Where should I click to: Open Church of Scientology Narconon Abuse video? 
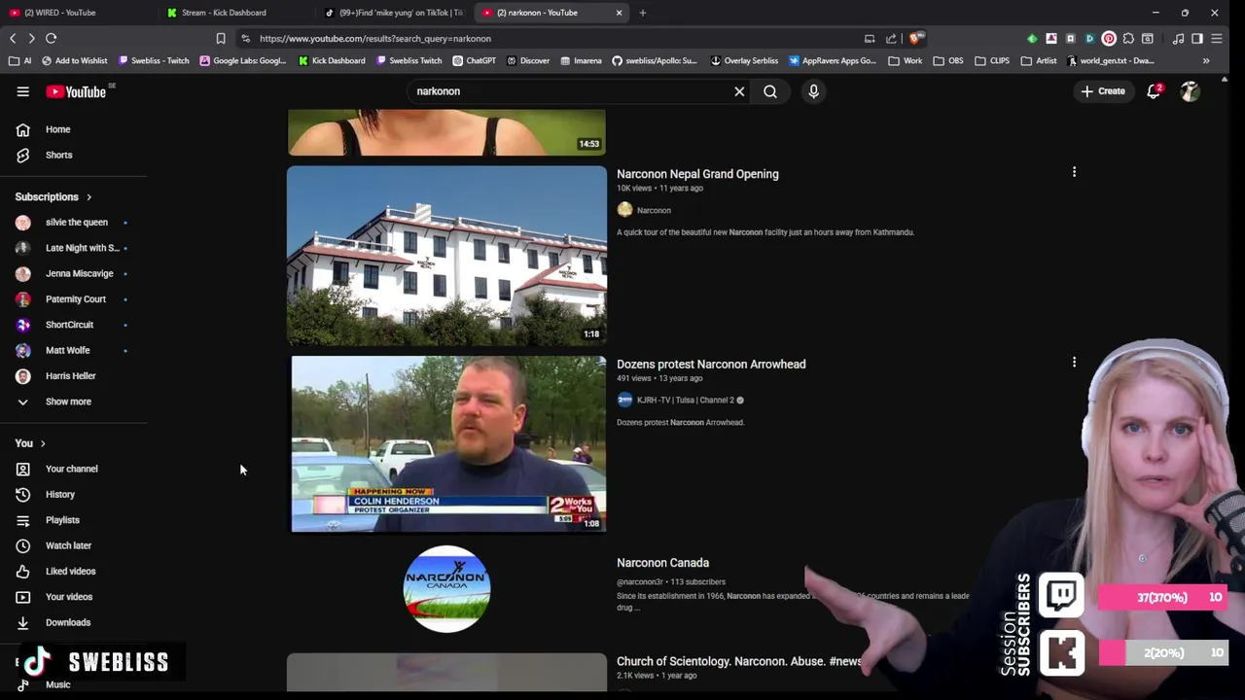point(739,661)
